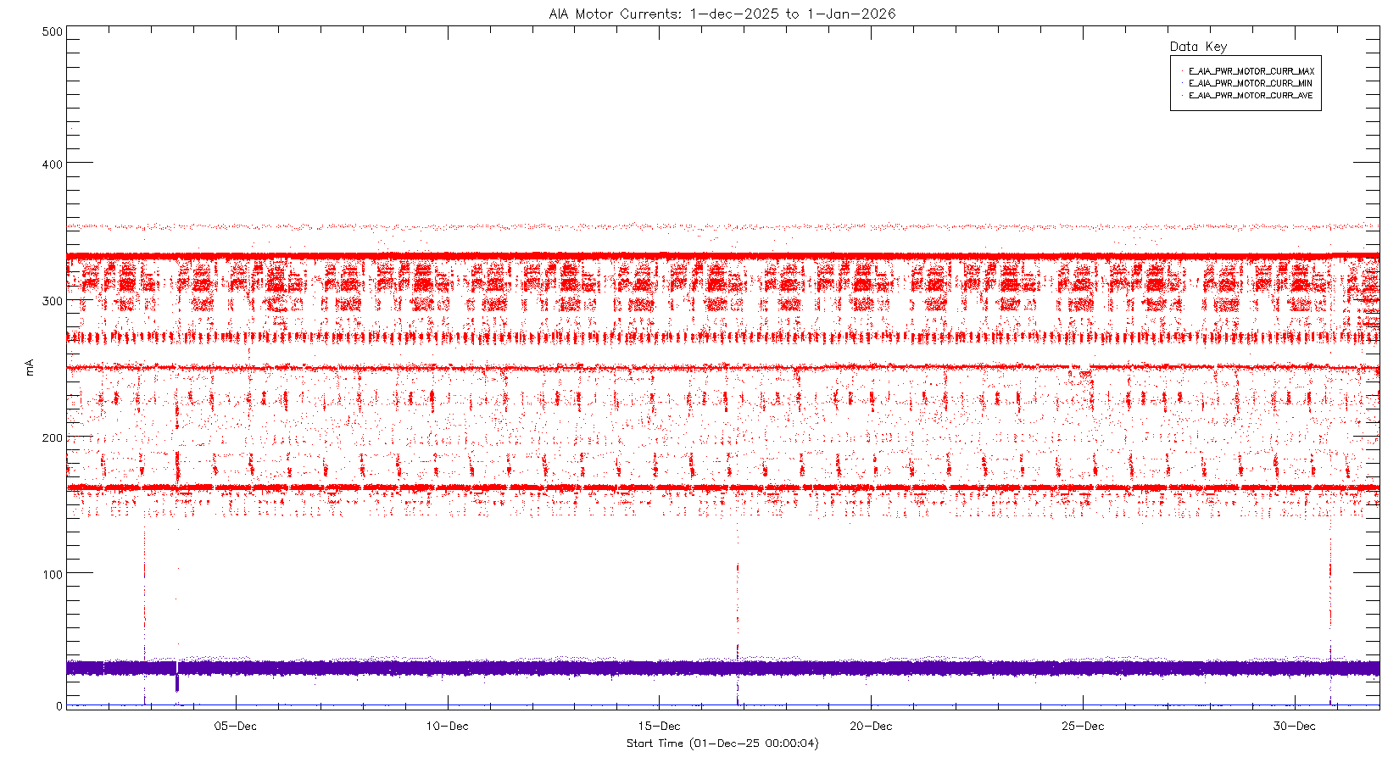Click the E_AIA_PWR_MOTOR_CURR_MIN legend entry
The image size is (1399, 763).
click(1250, 83)
